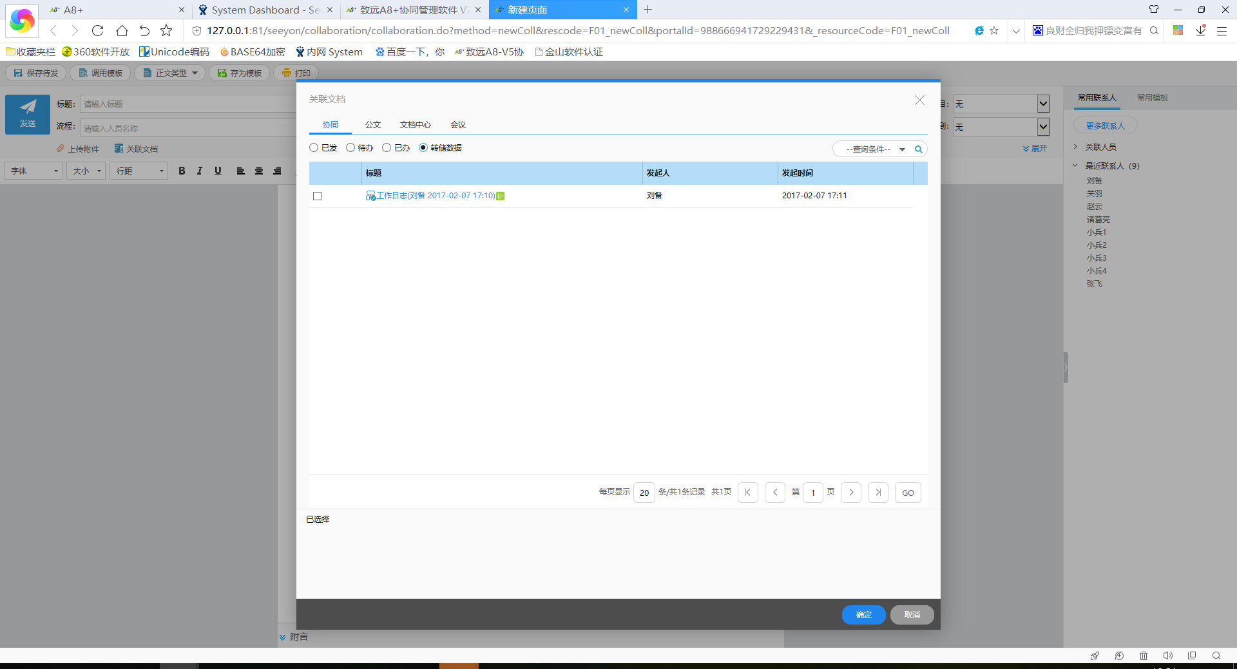This screenshot has width=1237, height=669.
Task: Click the per-page count field
Action: (x=644, y=493)
